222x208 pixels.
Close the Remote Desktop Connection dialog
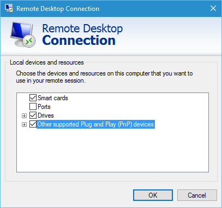213,8
